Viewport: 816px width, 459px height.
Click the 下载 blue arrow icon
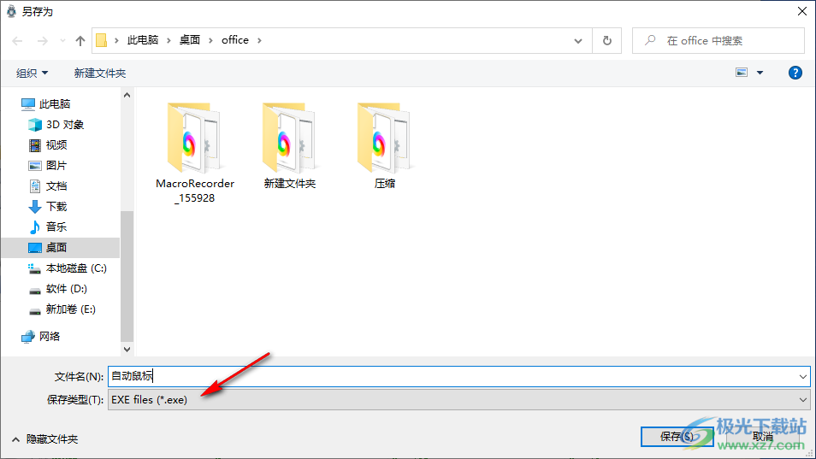(x=35, y=206)
